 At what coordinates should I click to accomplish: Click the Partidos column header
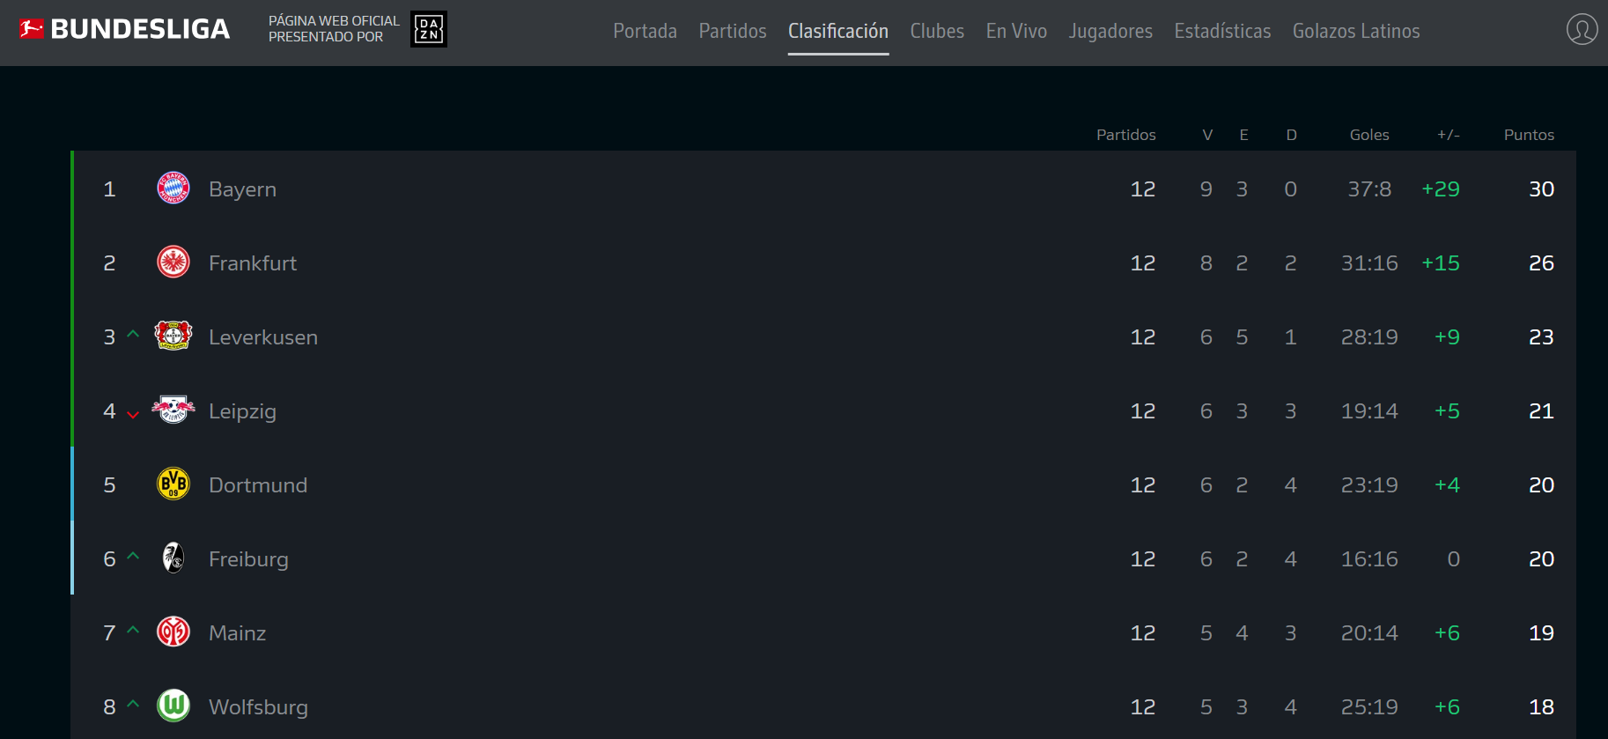click(x=1125, y=135)
